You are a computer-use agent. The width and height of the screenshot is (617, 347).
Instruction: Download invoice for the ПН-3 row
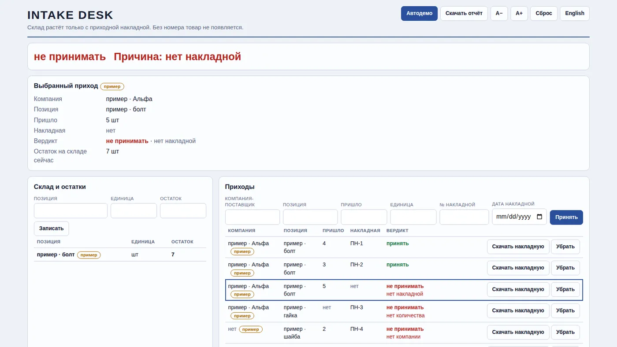[518, 310]
